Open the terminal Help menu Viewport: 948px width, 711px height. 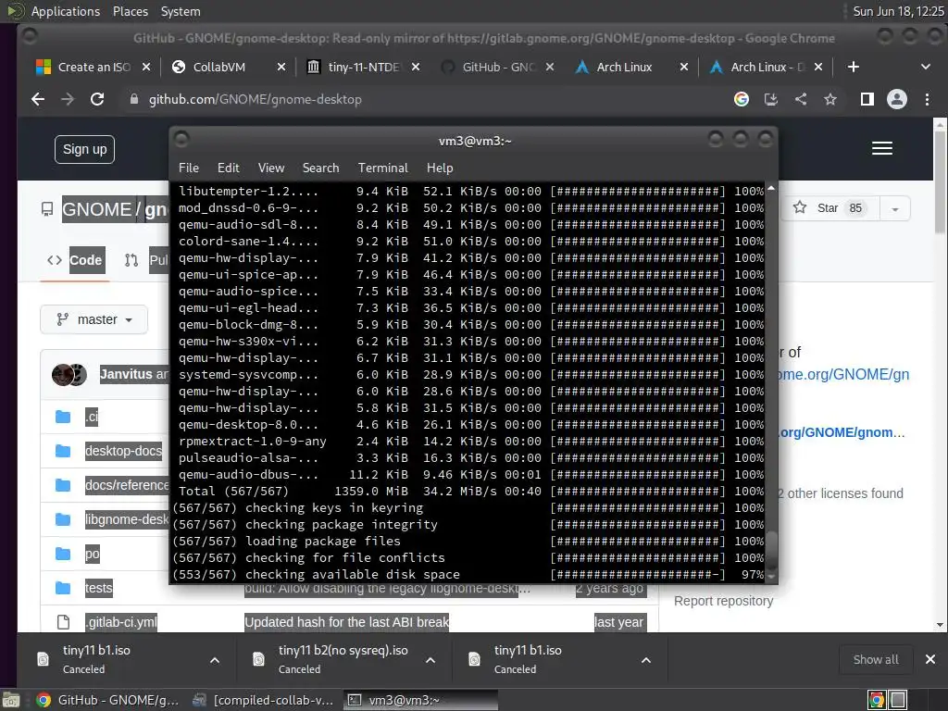click(440, 168)
